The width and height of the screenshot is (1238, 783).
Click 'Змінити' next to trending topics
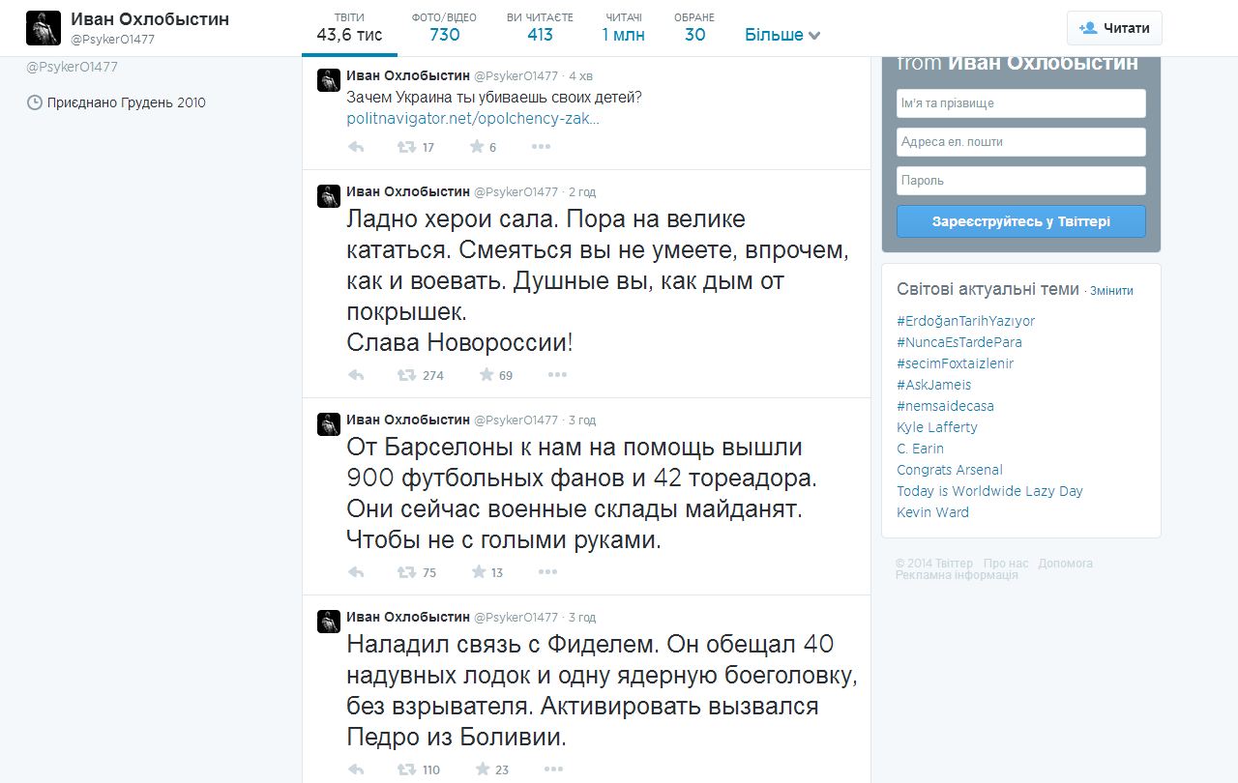pyautogui.click(x=1111, y=291)
